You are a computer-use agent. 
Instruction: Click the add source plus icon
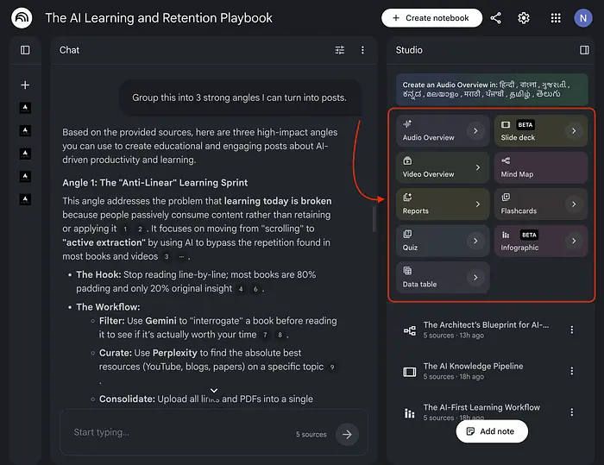pyautogui.click(x=25, y=85)
